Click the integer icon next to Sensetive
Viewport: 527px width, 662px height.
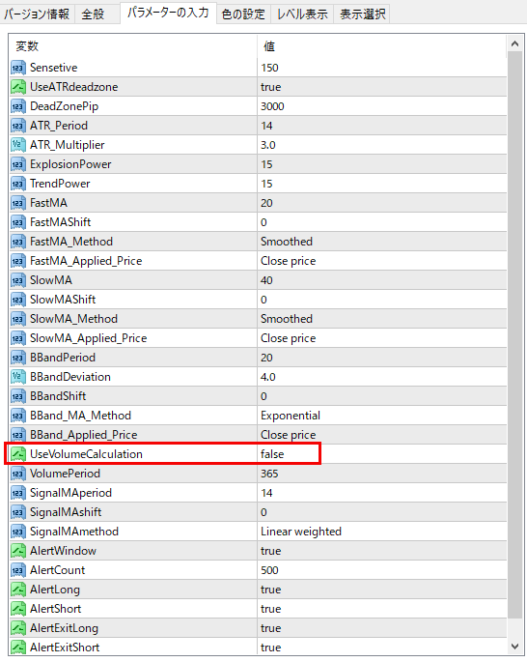(18, 68)
